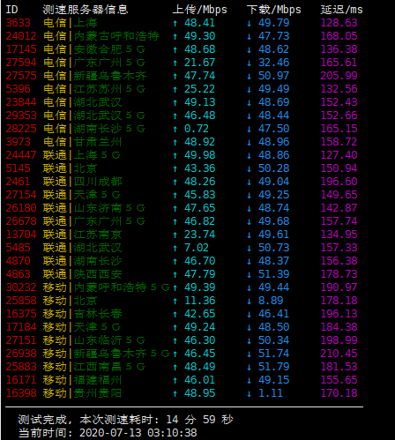Click the download value 1.11
The width and height of the screenshot is (395, 440).
click(x=271, y=393)
